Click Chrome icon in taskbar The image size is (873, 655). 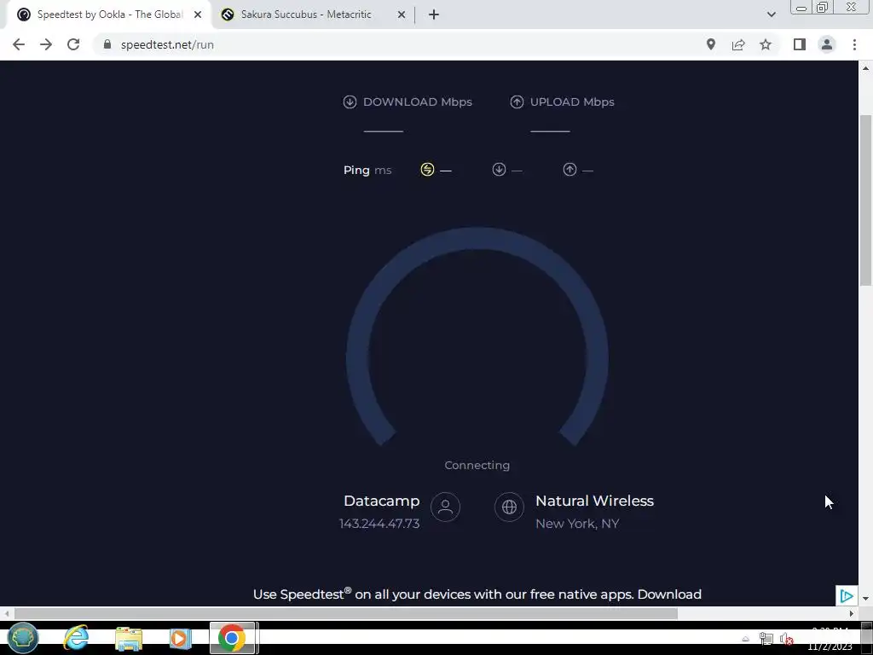(232, 638)
